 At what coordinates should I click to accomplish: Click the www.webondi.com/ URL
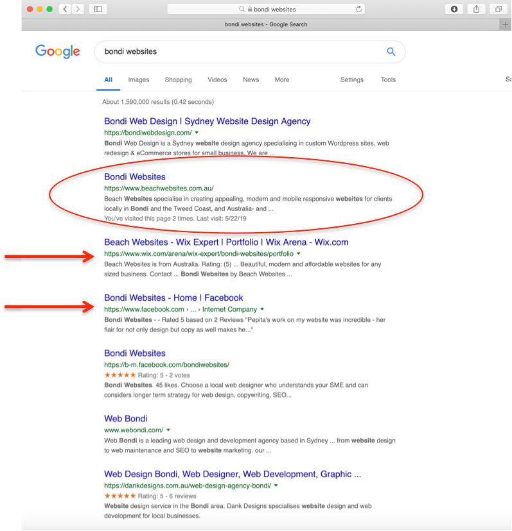click(134, 430)
